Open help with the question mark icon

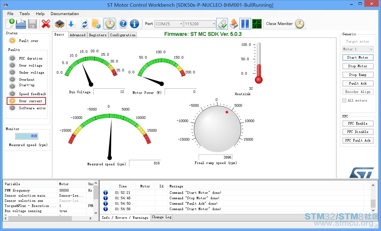click(x=123, y=24)
